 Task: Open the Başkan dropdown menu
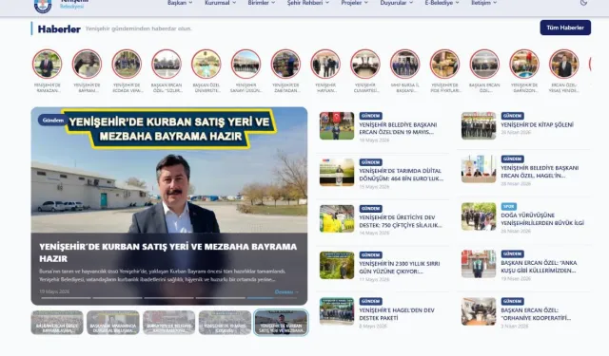tap(180, 3)
